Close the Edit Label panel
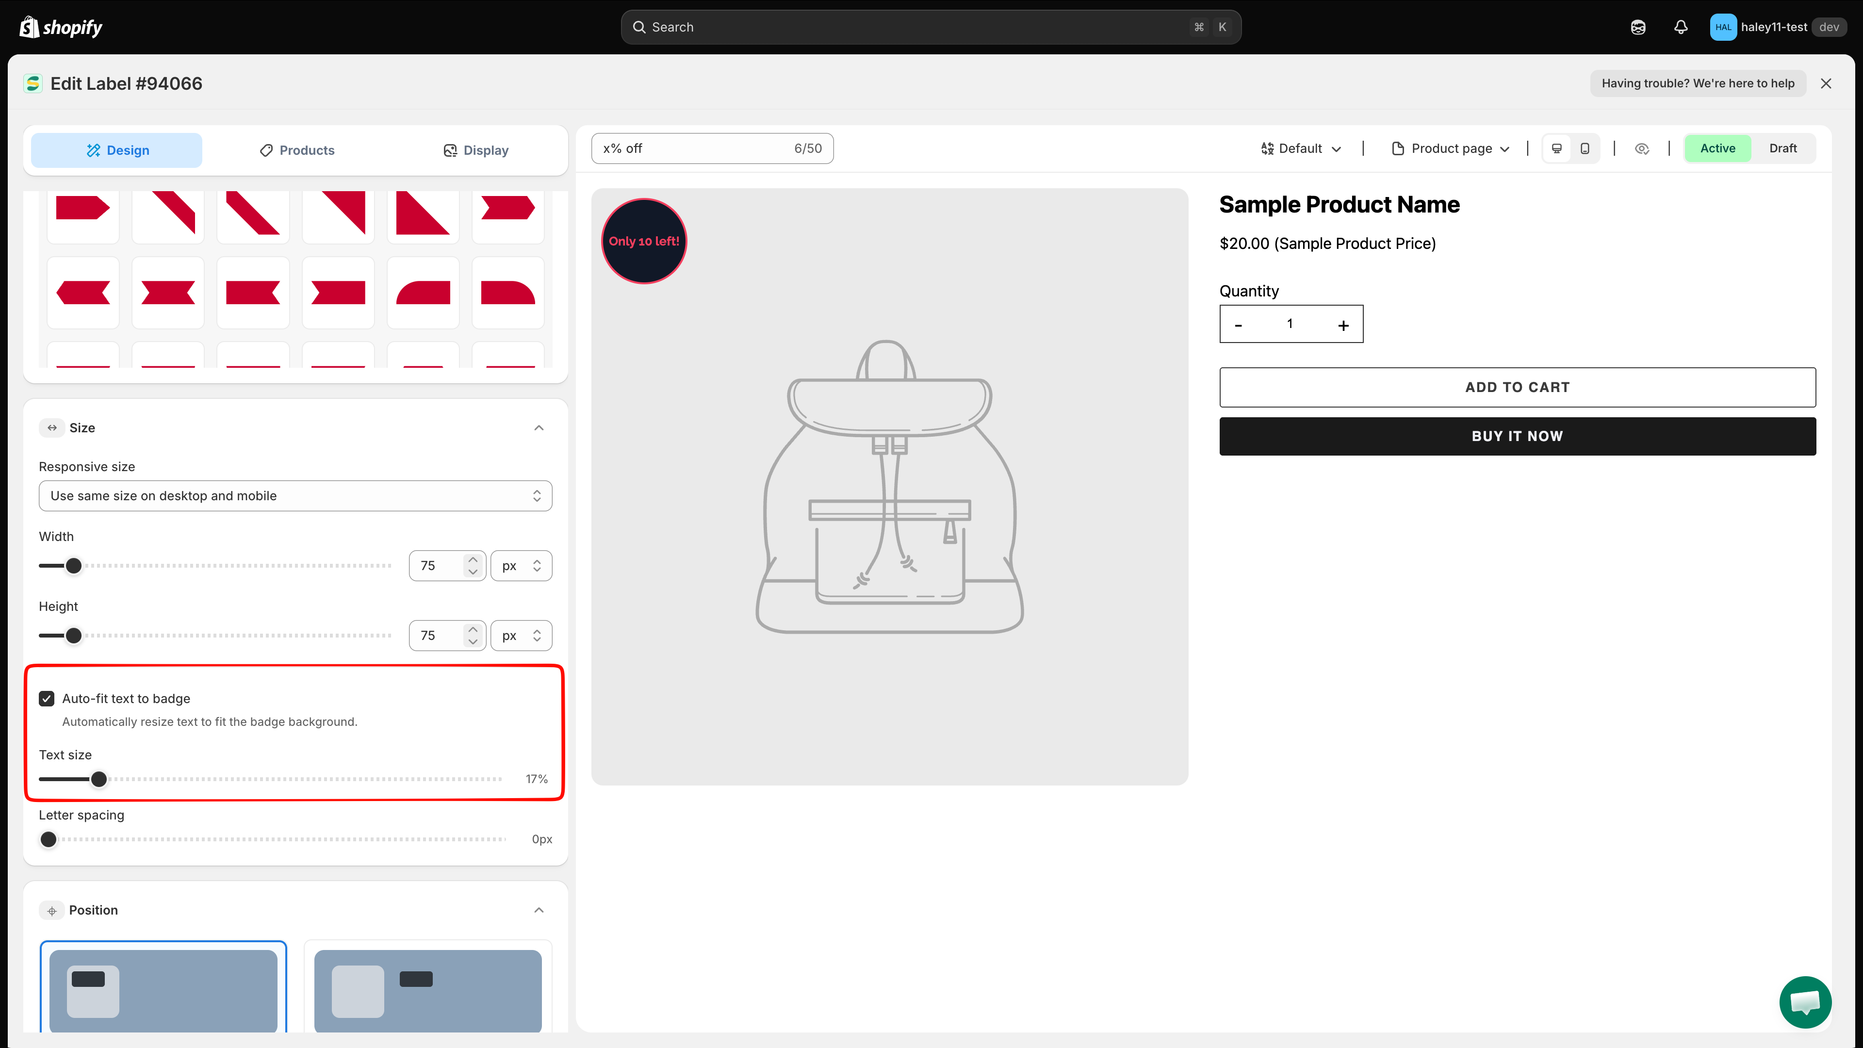1863x1048 pixels. click(1826, 83)
